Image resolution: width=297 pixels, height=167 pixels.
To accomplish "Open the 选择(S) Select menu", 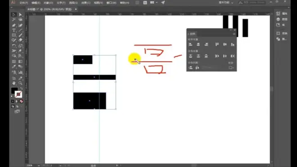I will [x=73, y=3].
